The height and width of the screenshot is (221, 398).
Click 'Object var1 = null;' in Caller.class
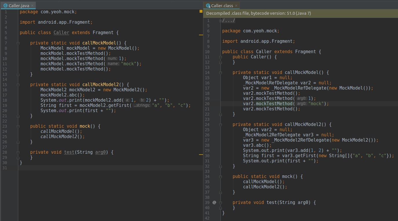pyautogui.click(x=268, y=78)
